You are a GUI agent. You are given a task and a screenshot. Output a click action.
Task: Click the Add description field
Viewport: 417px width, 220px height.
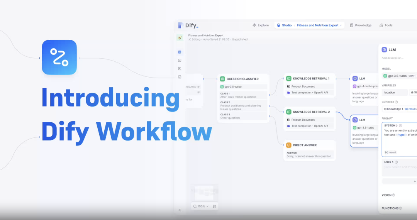pyautogui.click(x=392, y=58)
